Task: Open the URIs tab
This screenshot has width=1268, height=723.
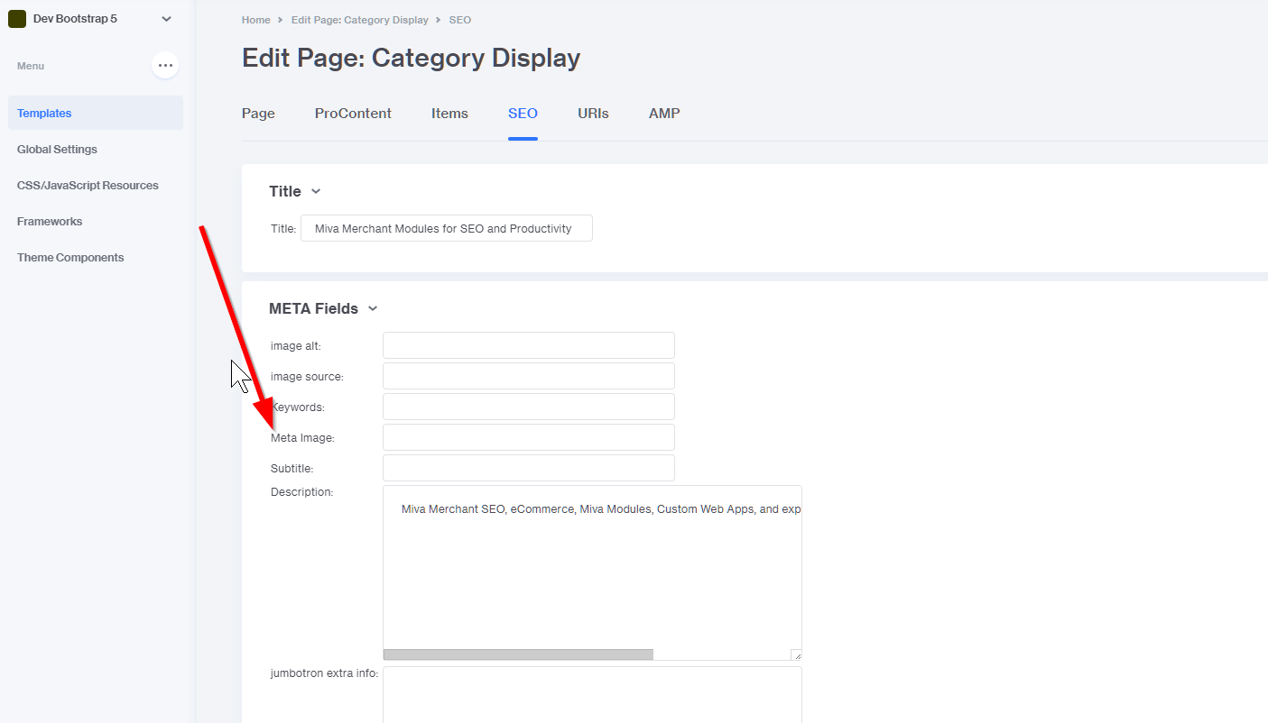Action: [593, 114]
